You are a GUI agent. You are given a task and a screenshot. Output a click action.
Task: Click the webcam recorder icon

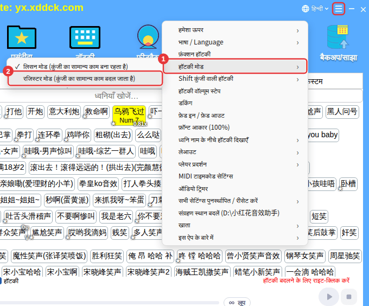pos(148,36)
